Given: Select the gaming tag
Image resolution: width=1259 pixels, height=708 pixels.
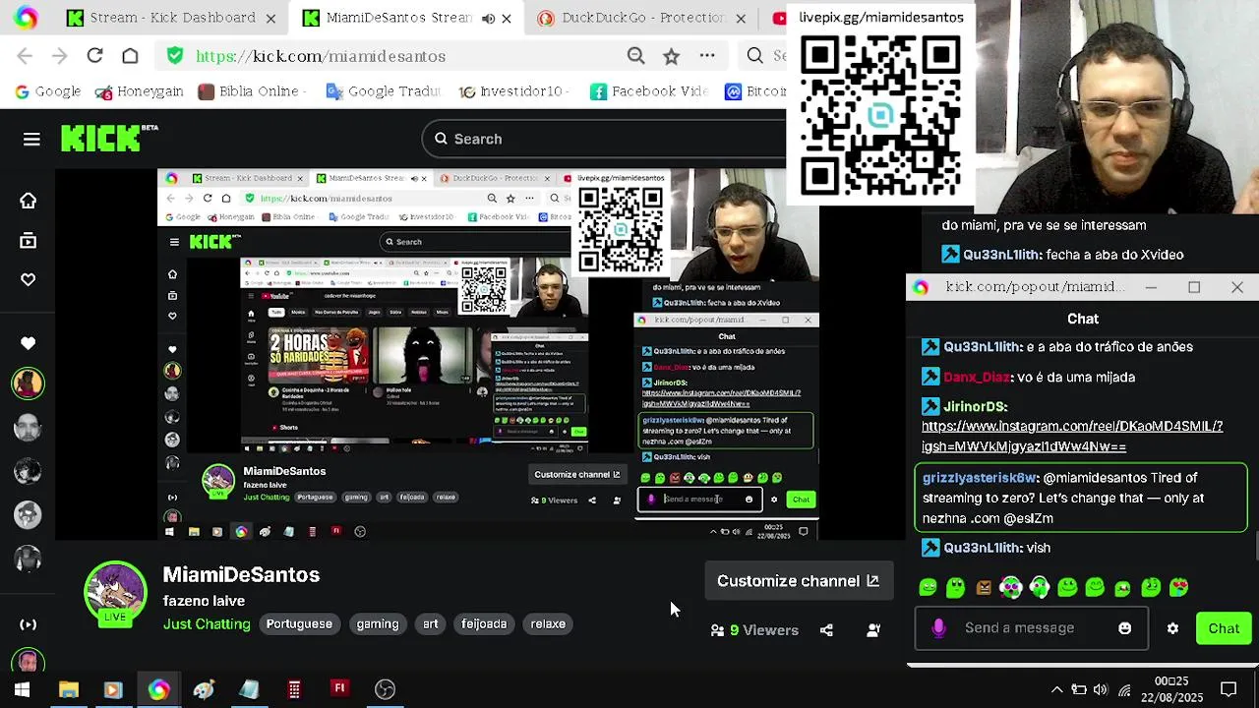Looking at the screenshot, I should pyautogui.click(x=378, y=624).
